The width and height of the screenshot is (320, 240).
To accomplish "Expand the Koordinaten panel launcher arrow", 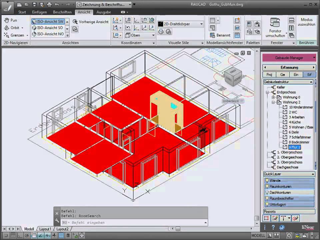I will click(153, 43).
